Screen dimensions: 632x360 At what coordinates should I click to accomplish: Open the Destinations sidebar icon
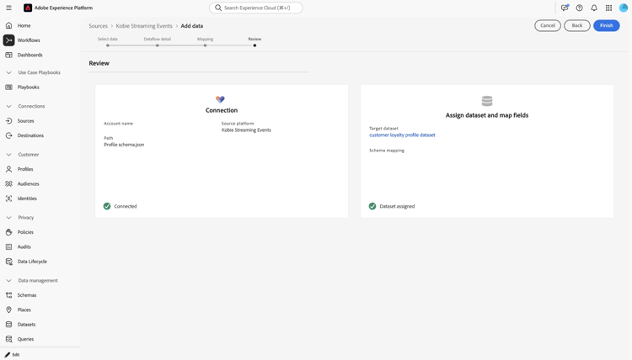click(x=8, y=135)
